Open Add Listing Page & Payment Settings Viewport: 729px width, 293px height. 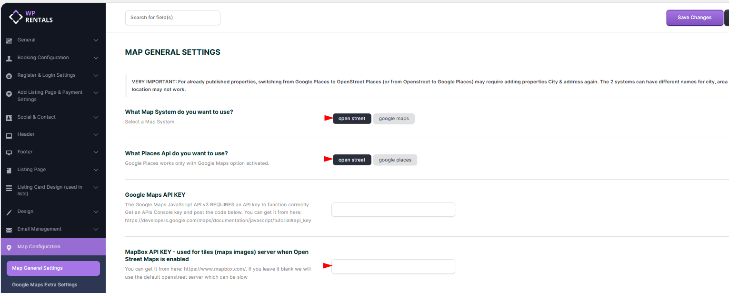[x=50, y=96]
